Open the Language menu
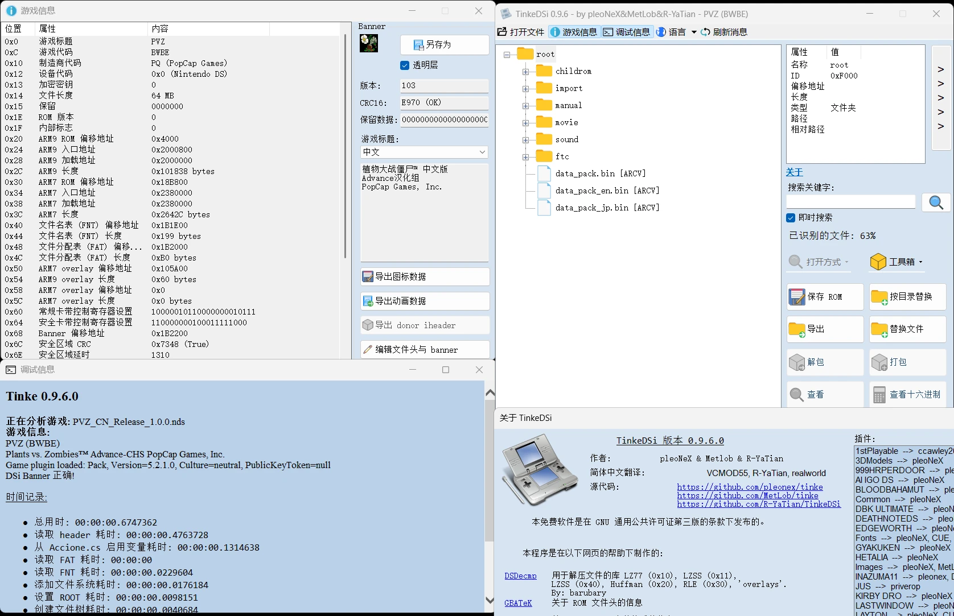This screenshot has height=616, width=954. (676, 32)
